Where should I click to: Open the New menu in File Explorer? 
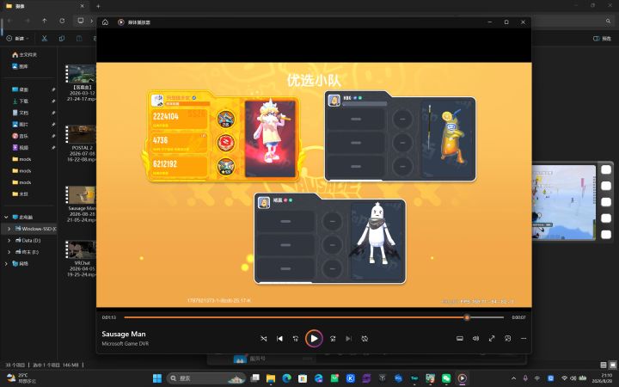(x=17, y=39)
